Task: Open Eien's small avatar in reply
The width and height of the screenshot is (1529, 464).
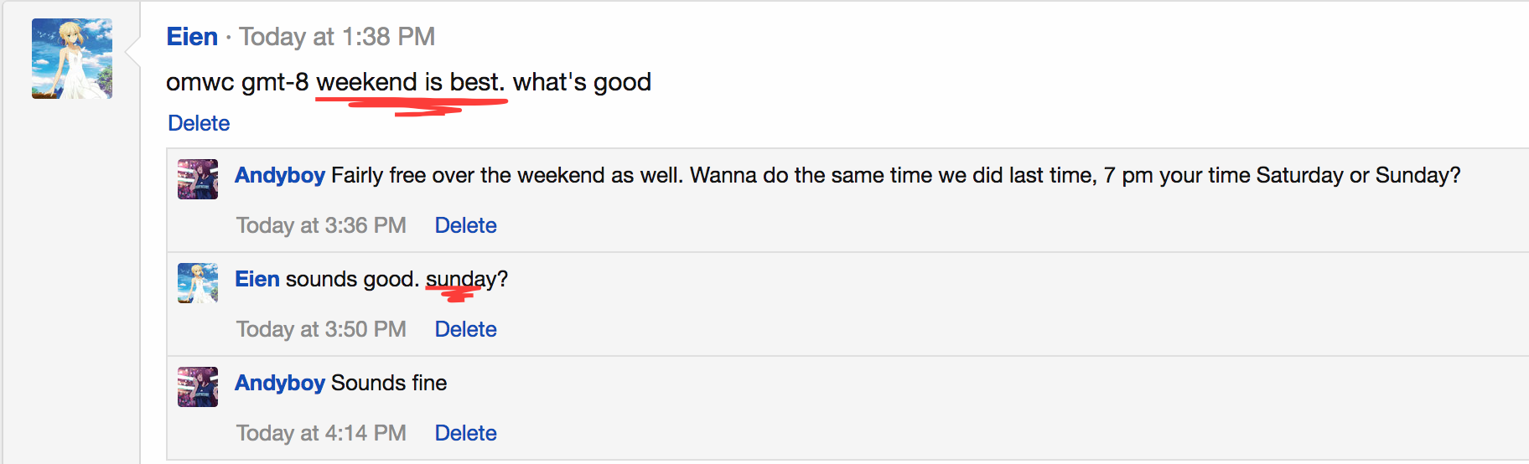Action: click(x=198, y=283)
